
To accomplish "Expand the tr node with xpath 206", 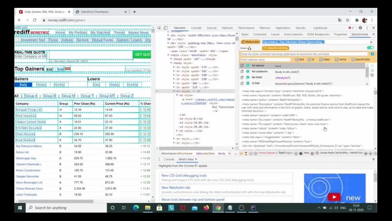I will 174,83.
